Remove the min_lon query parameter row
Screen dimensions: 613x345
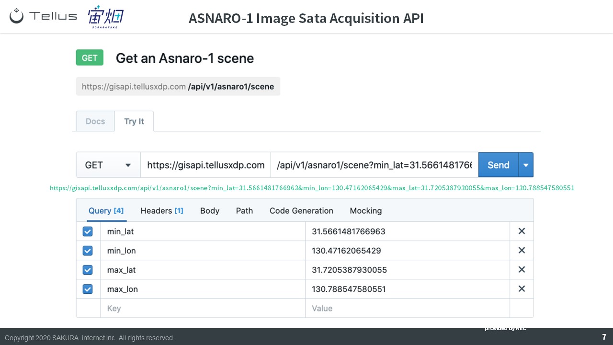(x=522, y=251)
